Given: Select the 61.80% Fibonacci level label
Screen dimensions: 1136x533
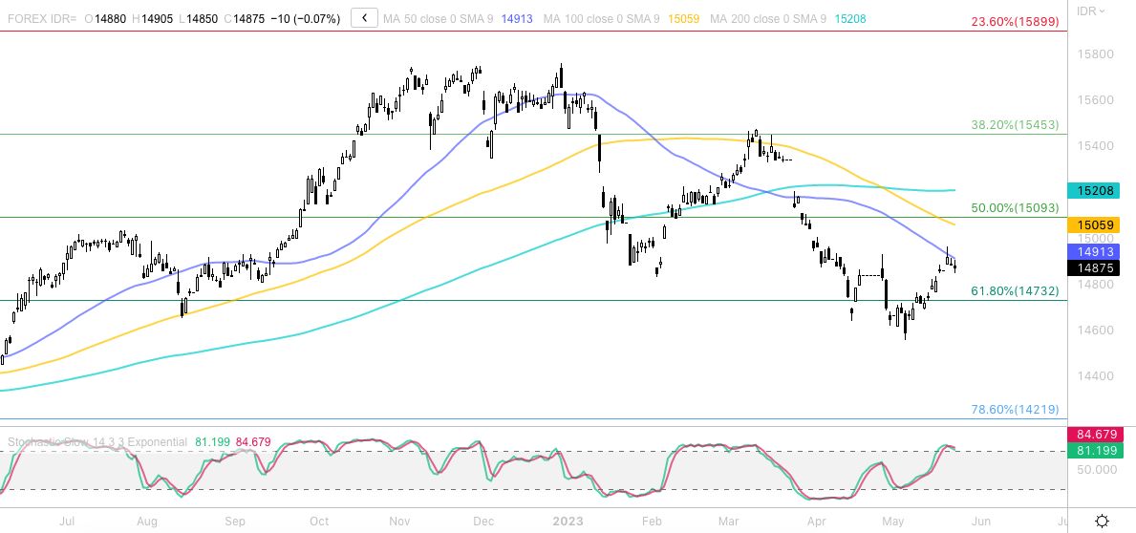Looking at the screenshot, I should [x=1014, y=290].
